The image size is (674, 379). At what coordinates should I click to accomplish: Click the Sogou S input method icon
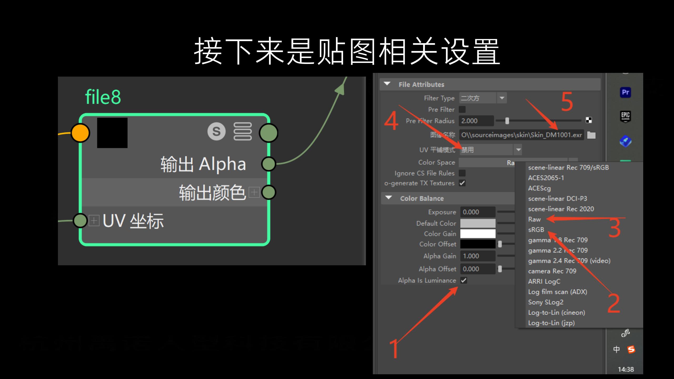631,349
